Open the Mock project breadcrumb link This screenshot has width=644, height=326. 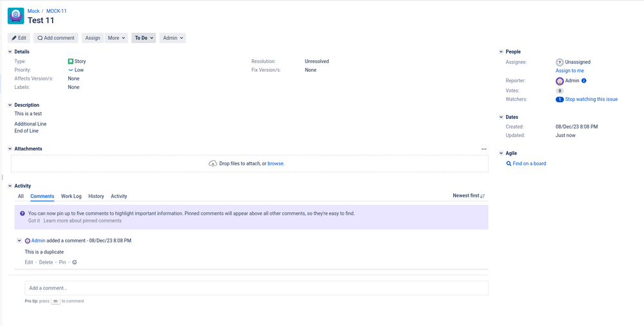click(34, 11)
